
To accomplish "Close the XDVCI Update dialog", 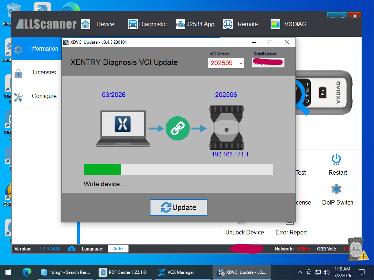I will pos(287,42).
